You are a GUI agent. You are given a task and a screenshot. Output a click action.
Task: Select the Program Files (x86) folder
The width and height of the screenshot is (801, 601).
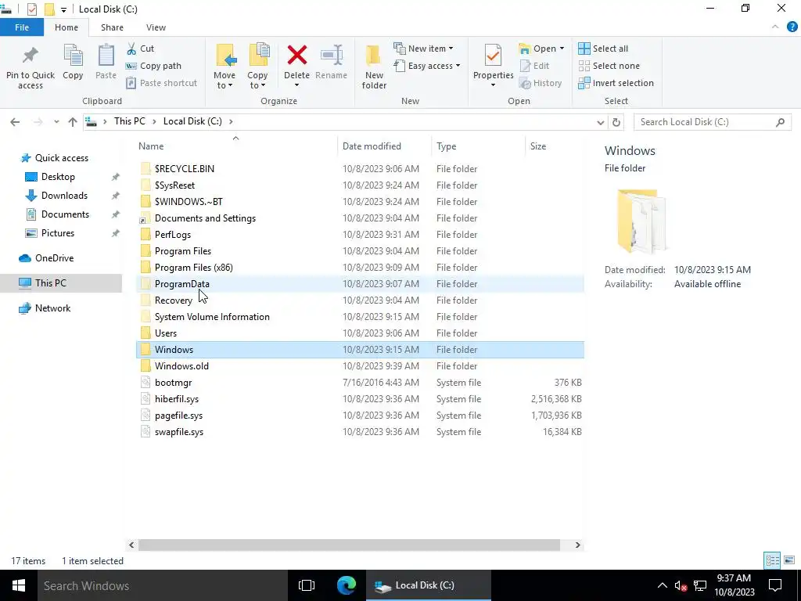(x=360, y=268)
